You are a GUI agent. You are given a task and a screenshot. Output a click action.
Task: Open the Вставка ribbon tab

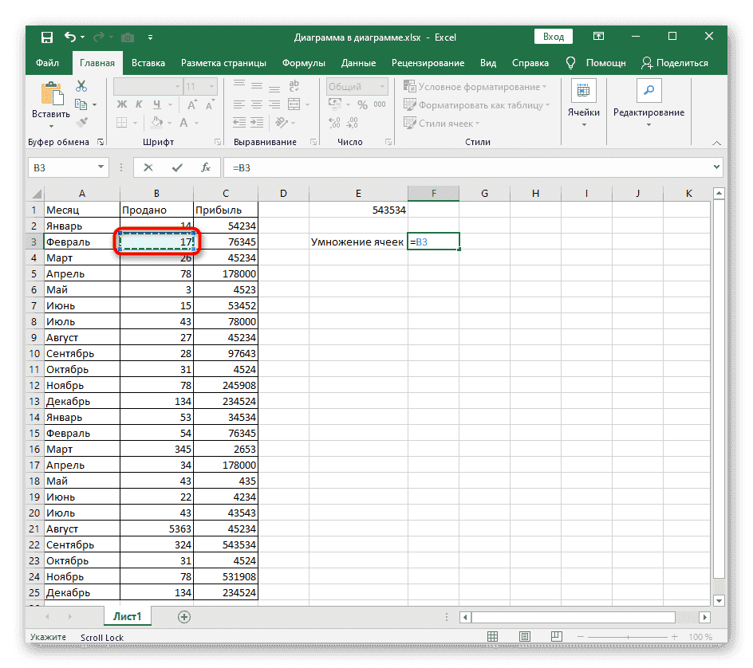pos(148,63)
